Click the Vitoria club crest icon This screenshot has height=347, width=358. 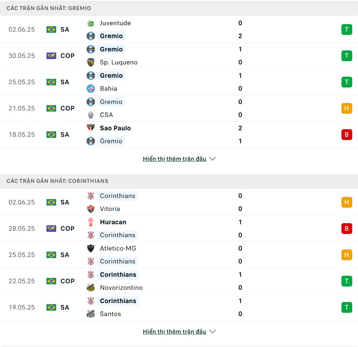91,209
